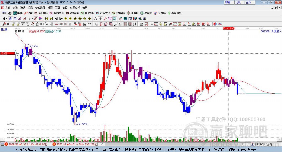Click the 日K线 label

pyautogui.click(x=4, y=30)
